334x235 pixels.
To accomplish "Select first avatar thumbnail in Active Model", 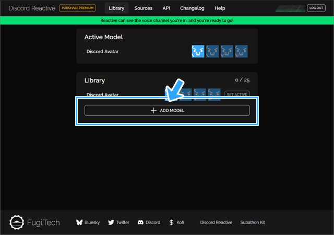I will click(x=198, y=51).
